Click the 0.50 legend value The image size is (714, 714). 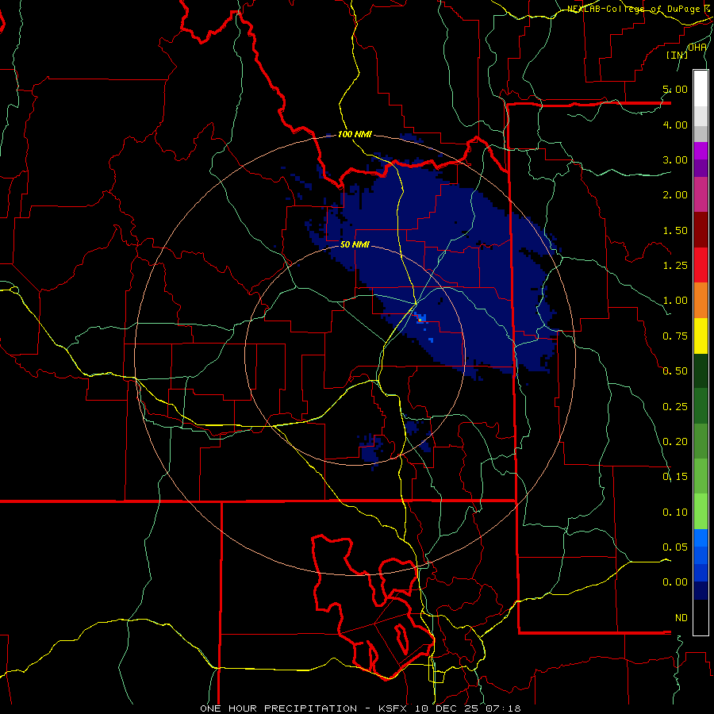coord(675,370)
